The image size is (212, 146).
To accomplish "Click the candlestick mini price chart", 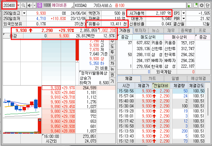I will pos(22,102).
